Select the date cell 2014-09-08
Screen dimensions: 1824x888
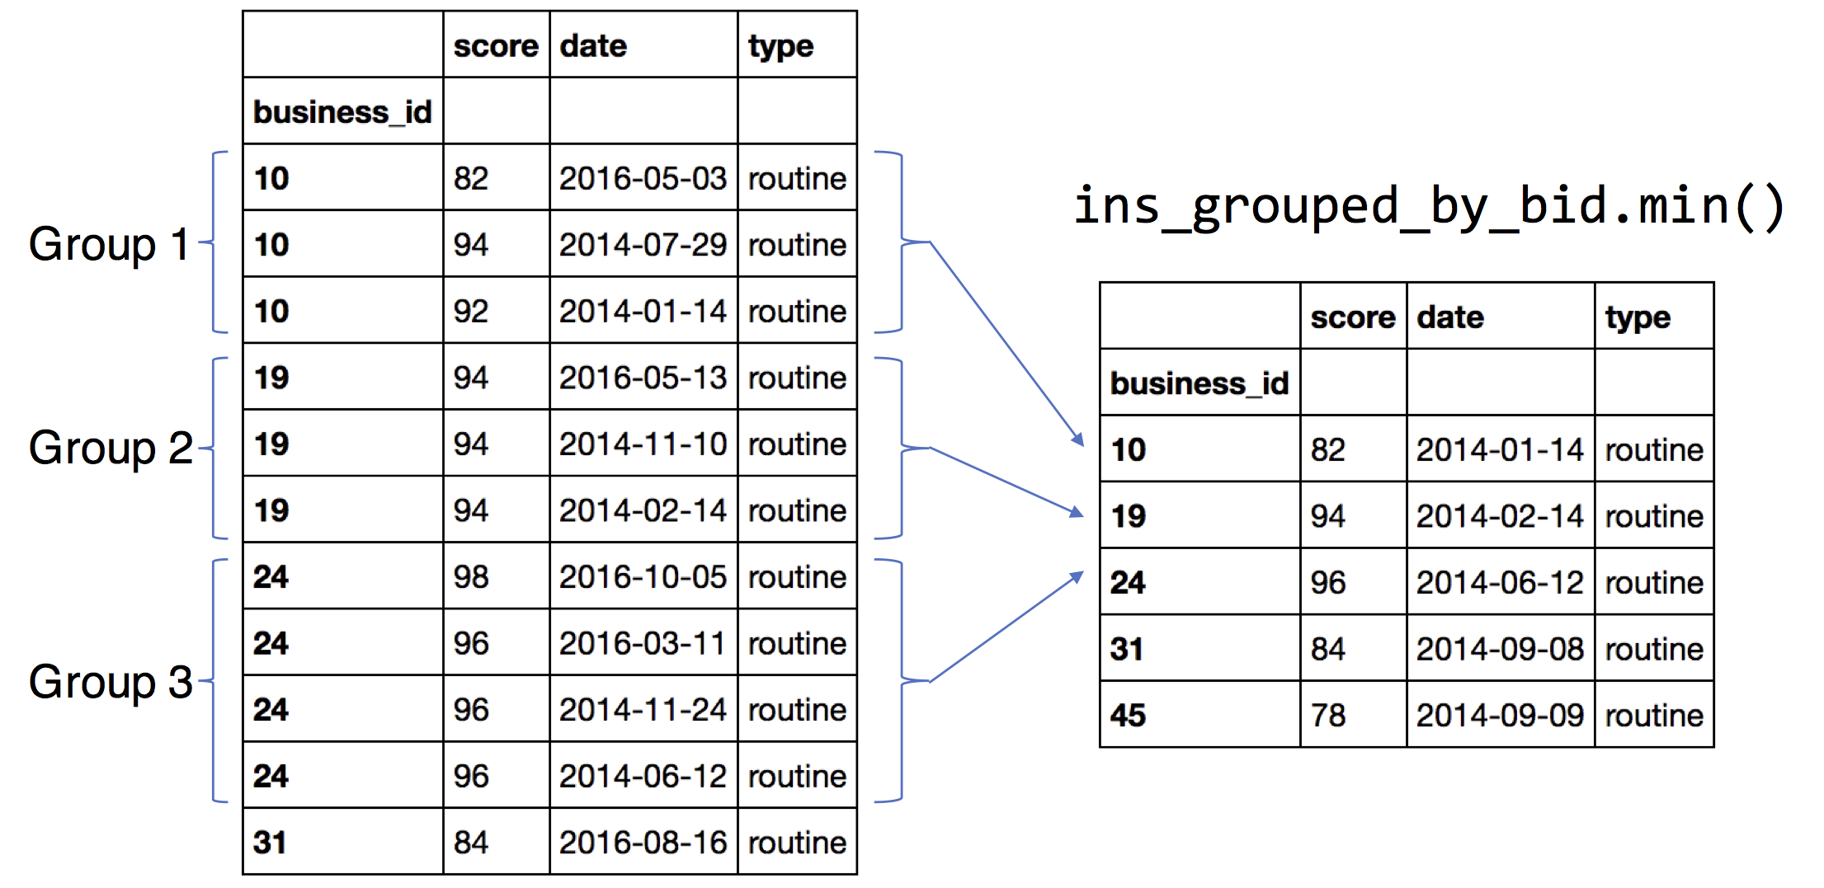tap(1499, 649)
